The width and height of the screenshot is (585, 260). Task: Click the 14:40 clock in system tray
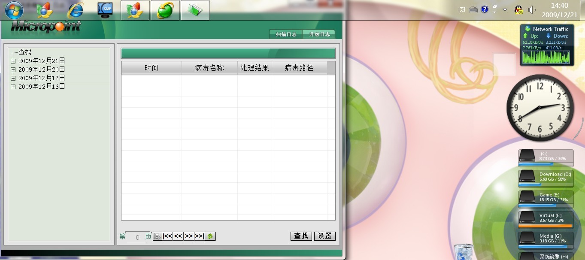[x=559, y=6]
